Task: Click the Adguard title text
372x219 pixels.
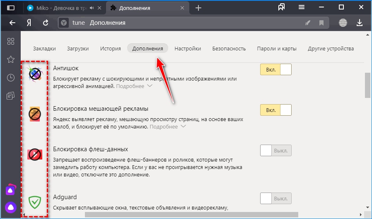Action: (65, 197)
